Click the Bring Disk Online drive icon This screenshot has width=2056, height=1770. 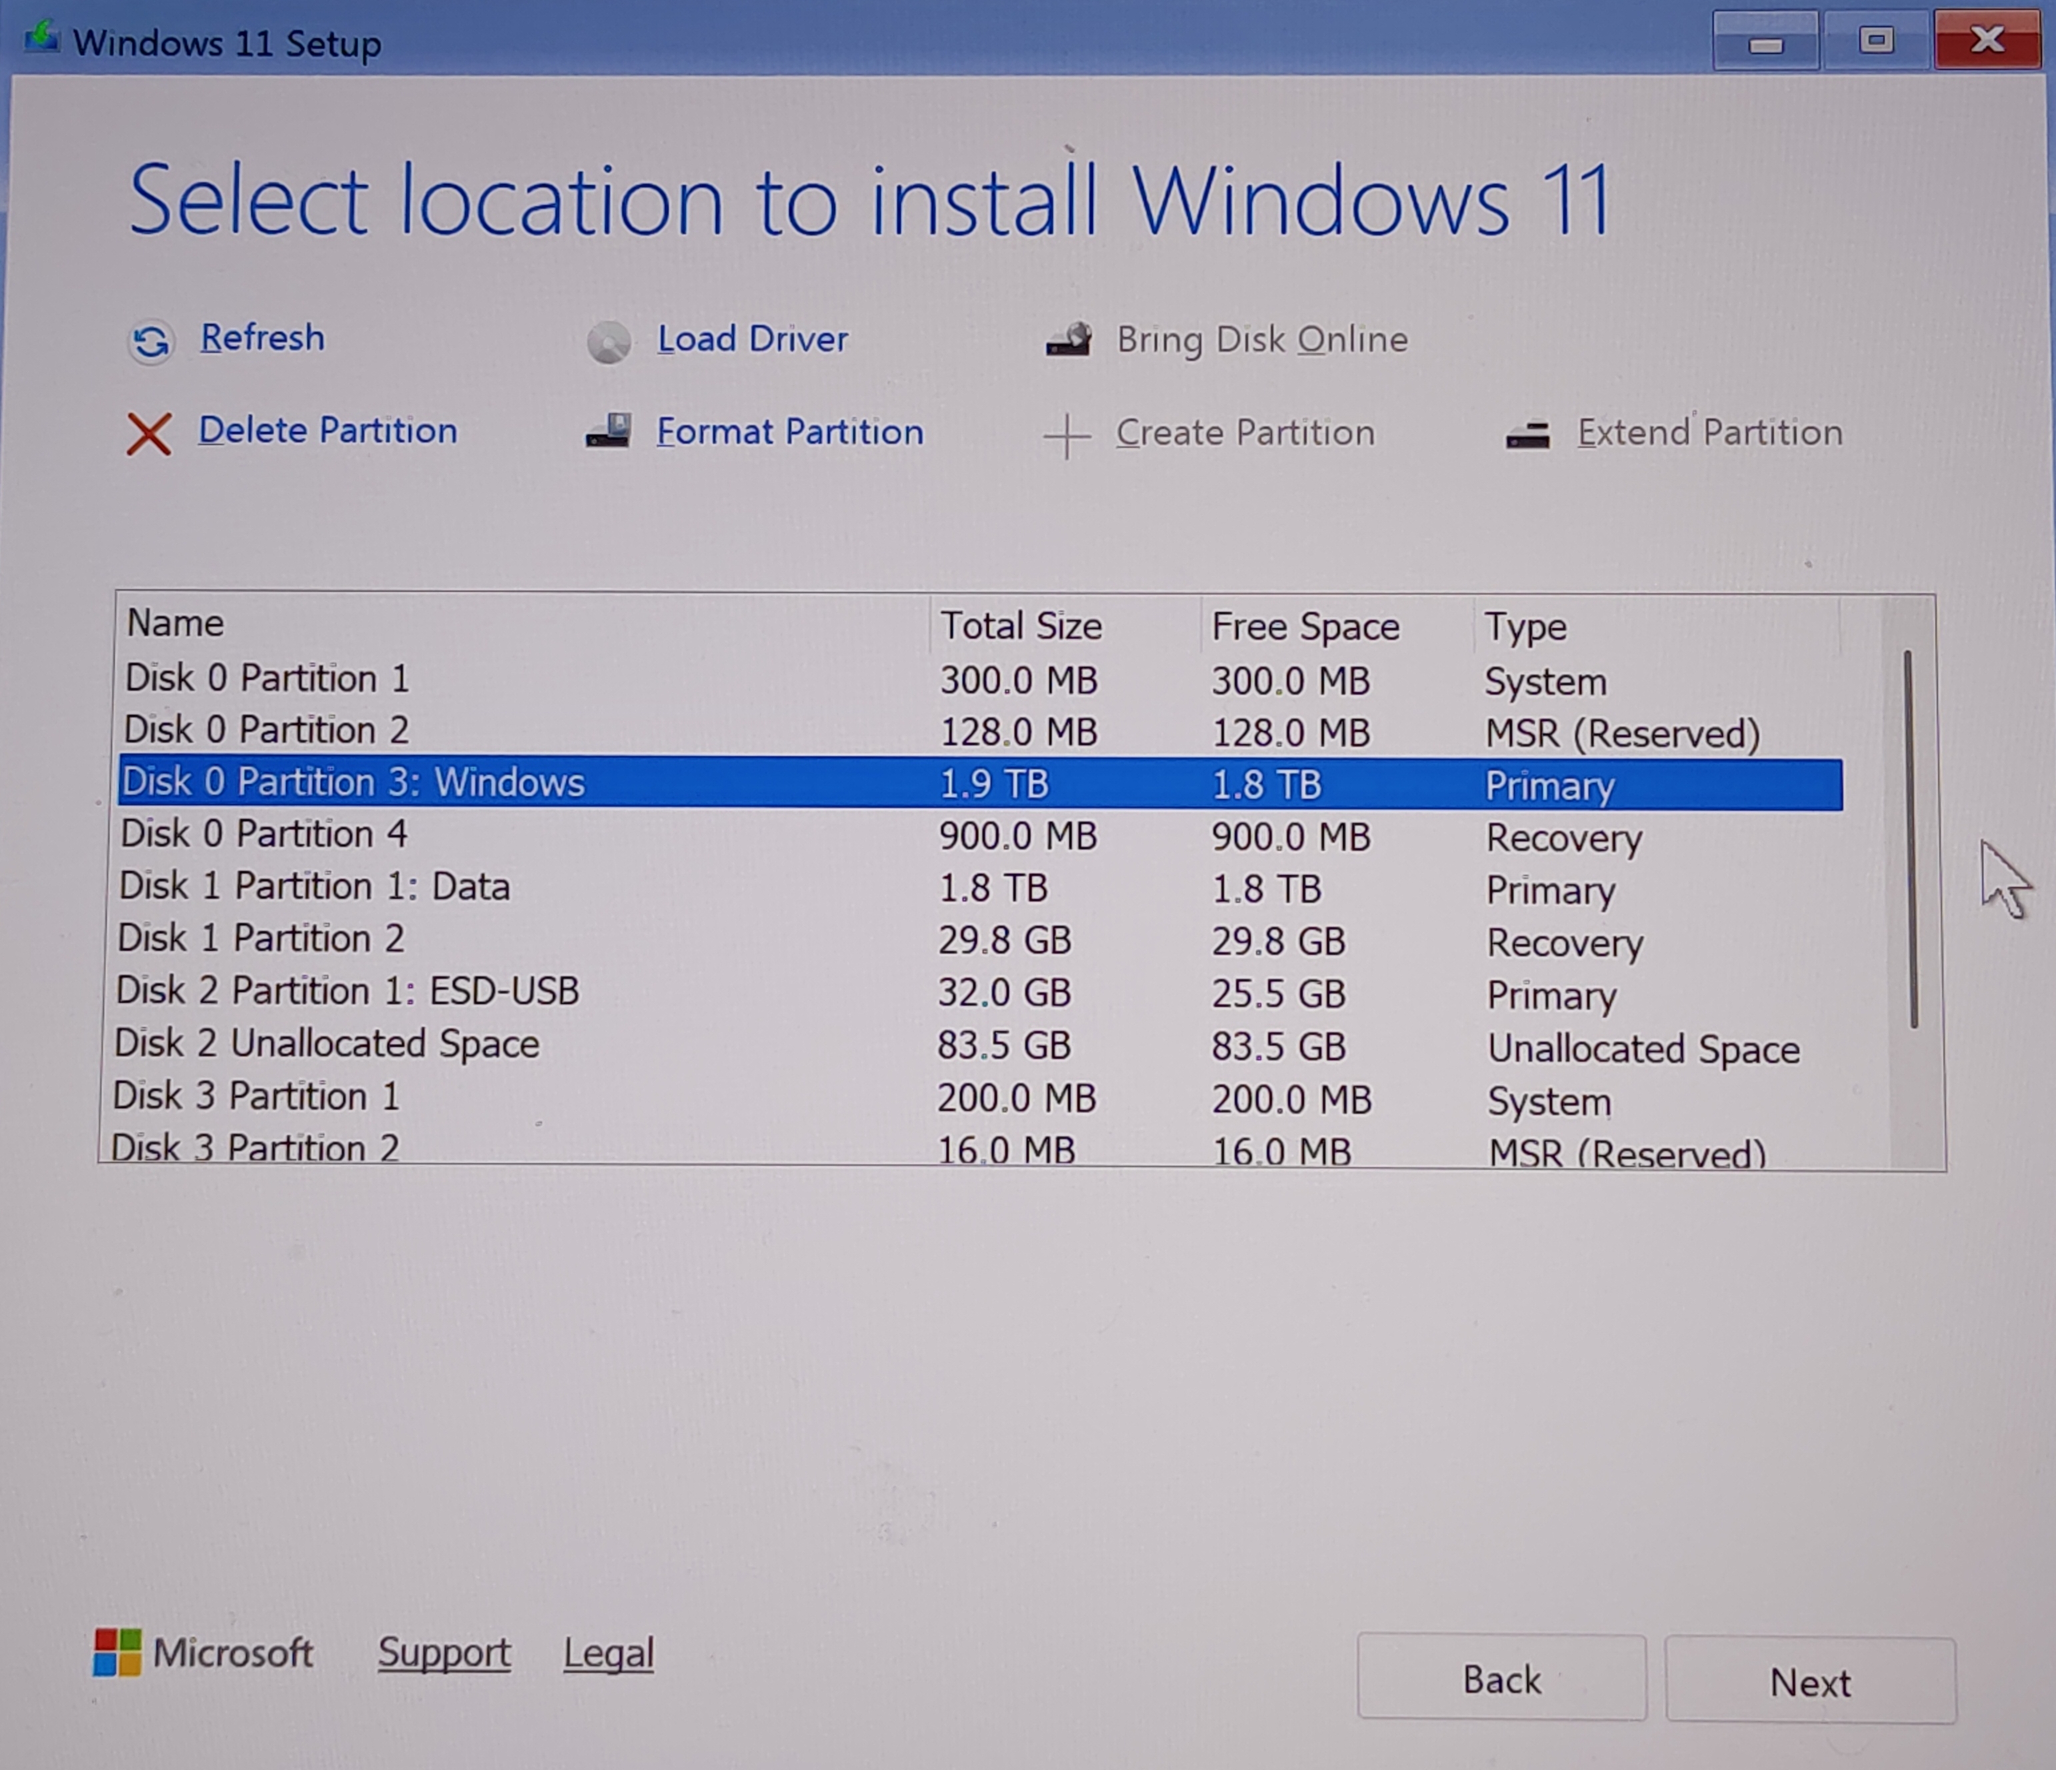1069,341
